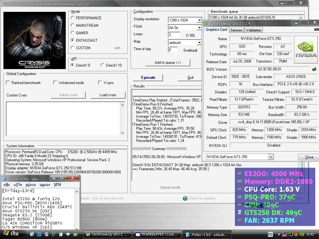Open the third Notepad menu (รูปแบบ)

(x=31, y=185)
